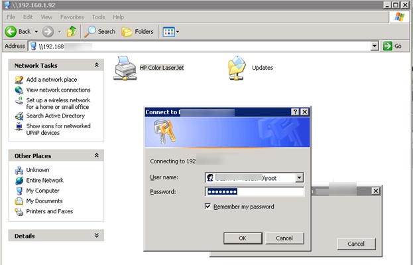Click the green Go arrow

click(387, 46)
